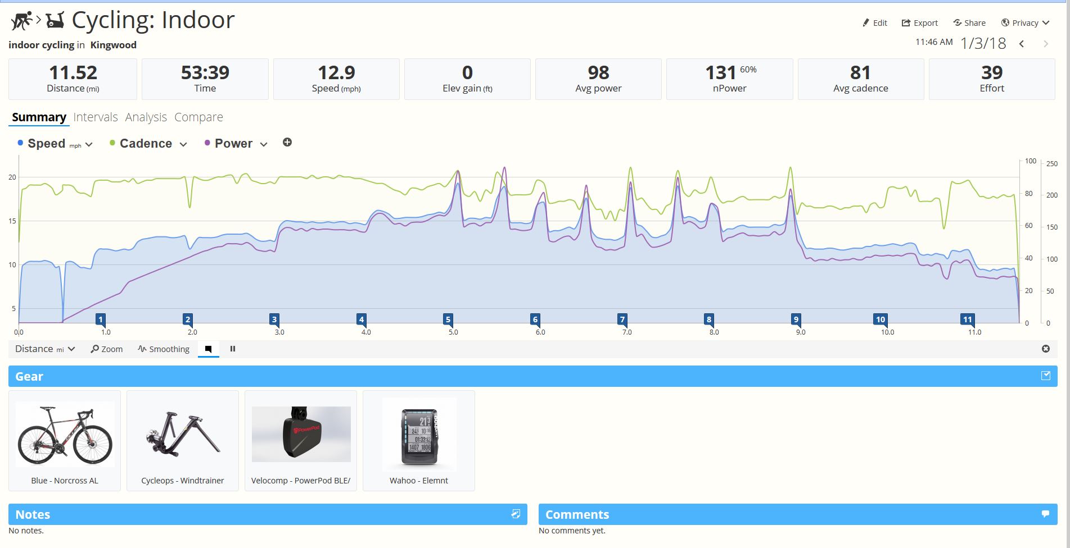Click lap marker 2 on chart
Image resolution: width=1070 pixels, height=548 pixels.
(x=188, y=319)
